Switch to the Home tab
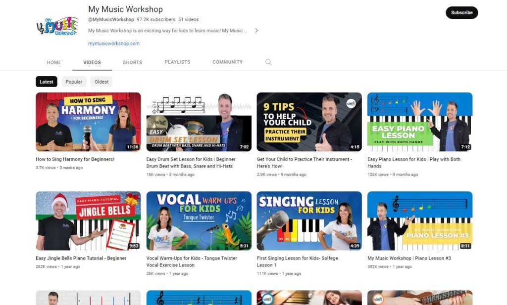Screen dimensions: 507x305 click(x=54, y=63)
